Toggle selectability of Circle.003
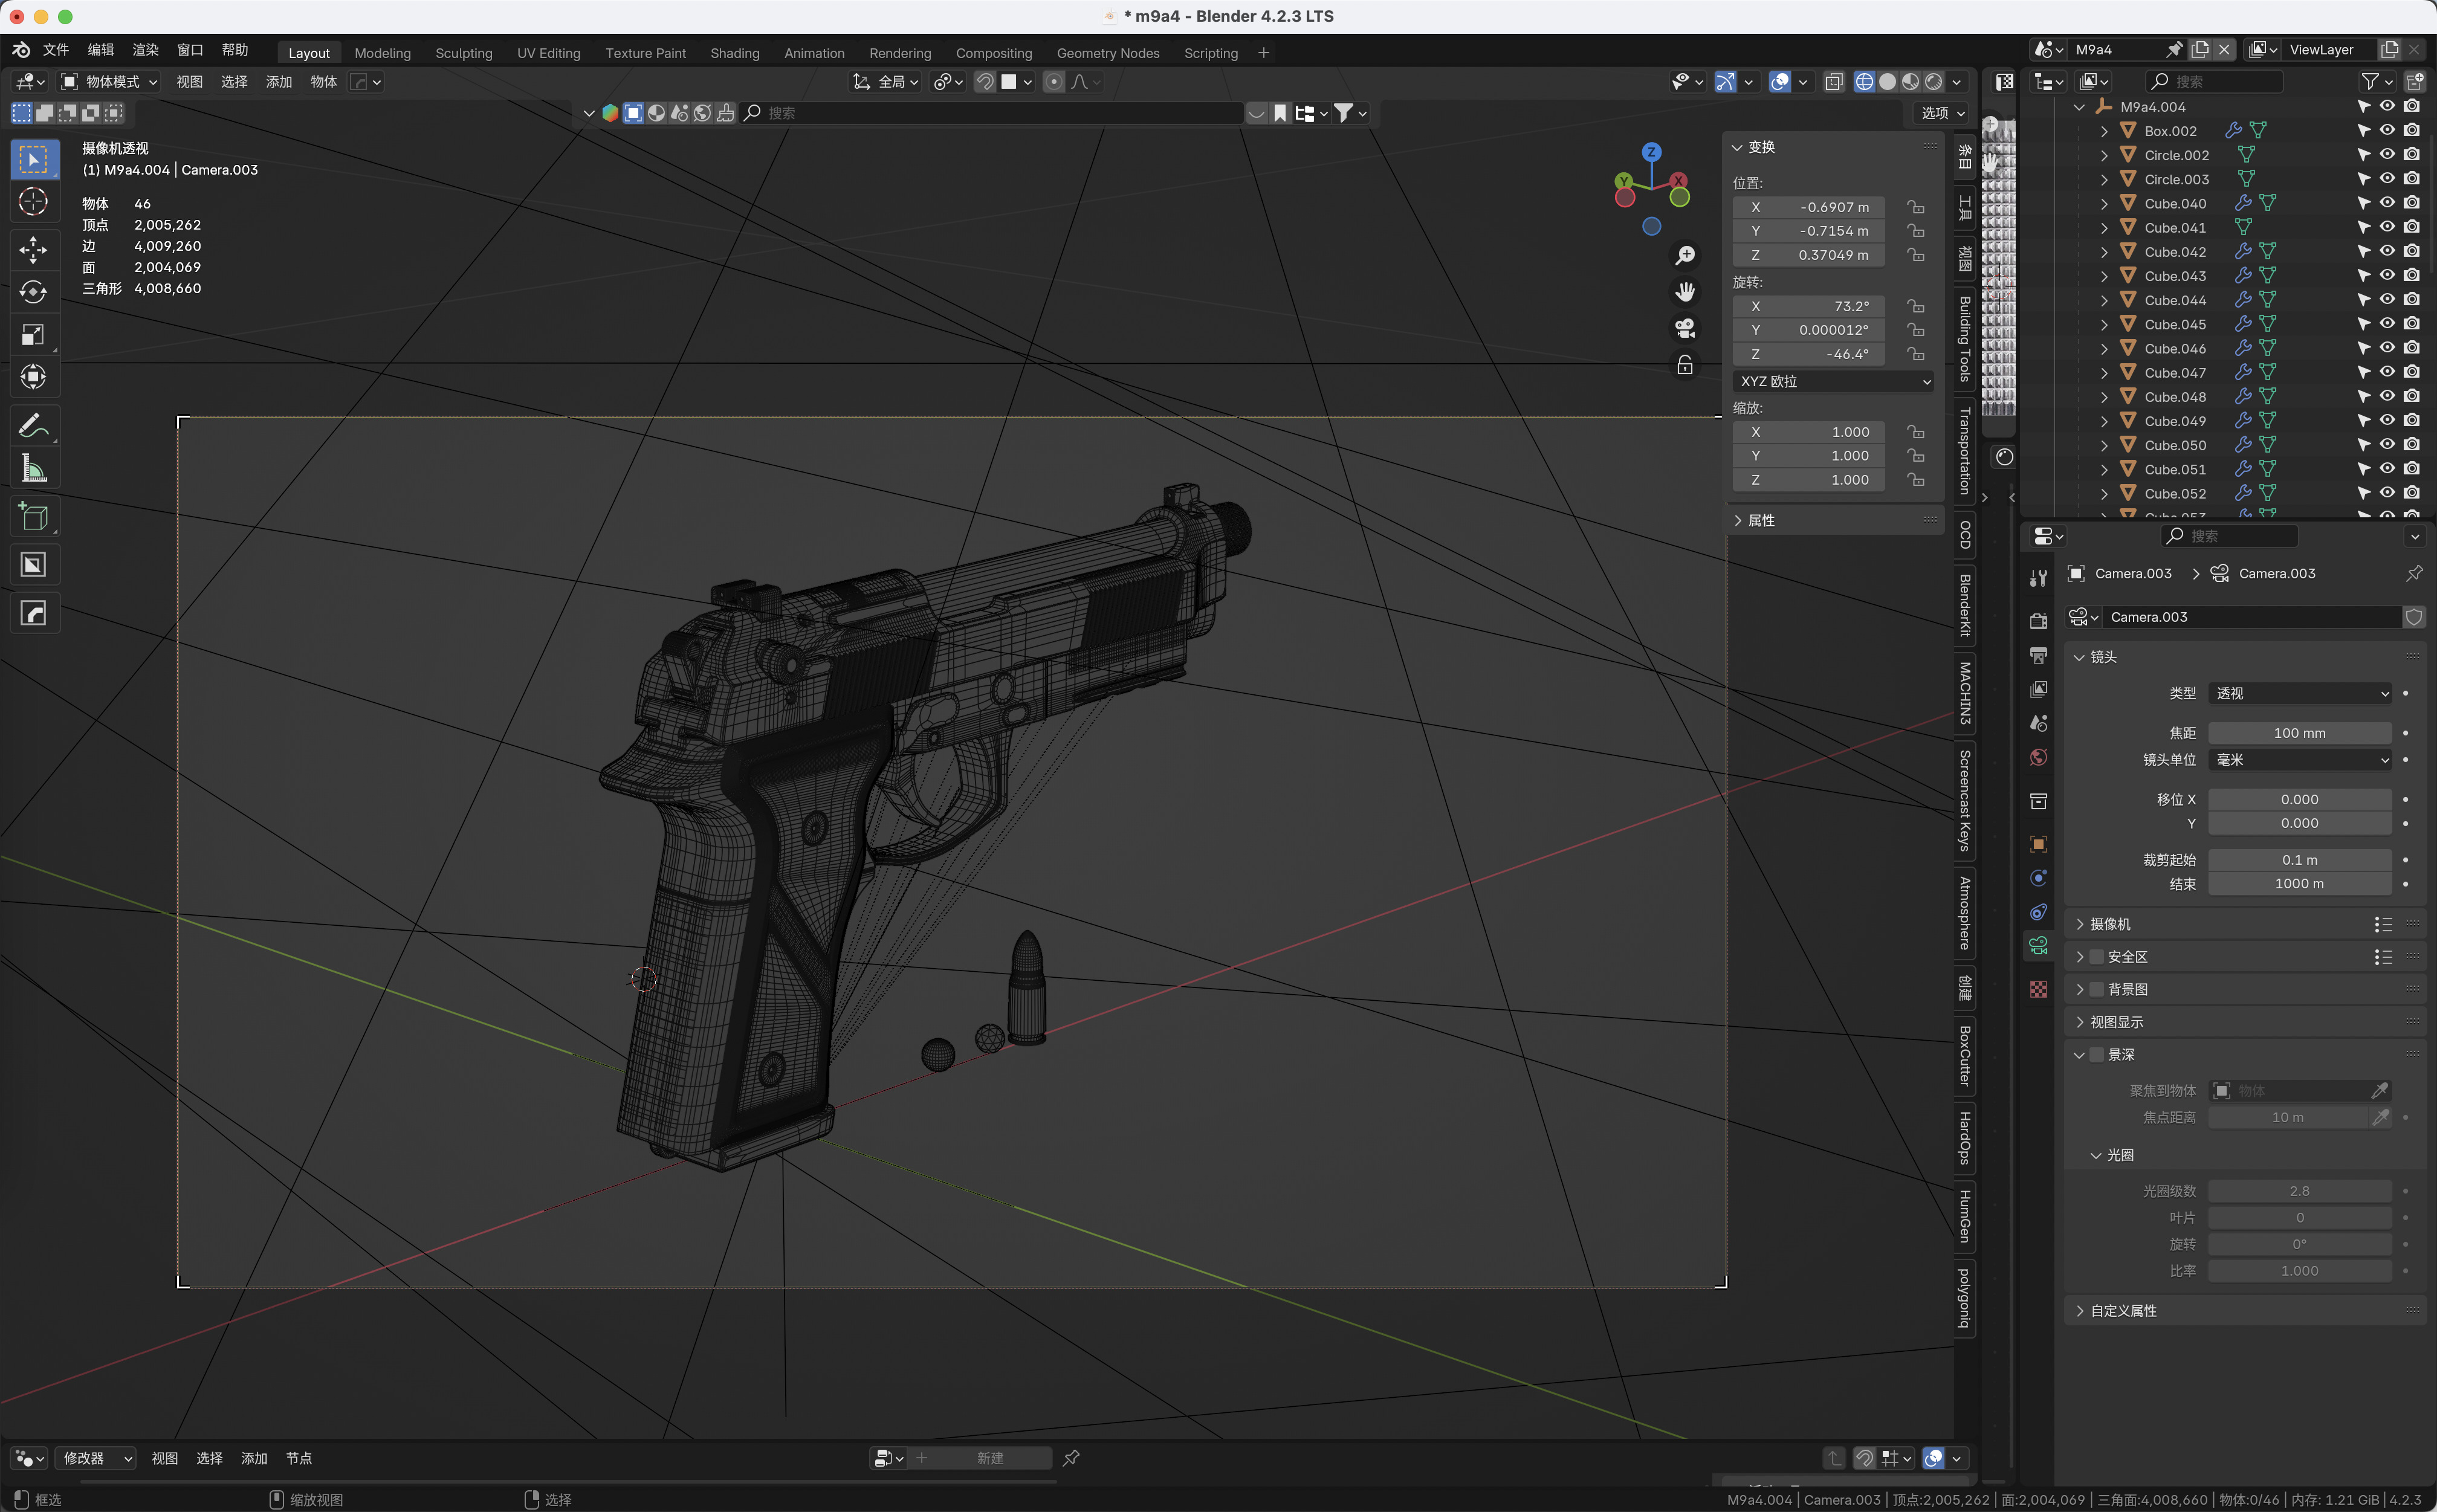 point(2363,179)
